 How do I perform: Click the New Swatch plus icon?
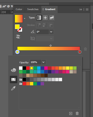tap(71, 113)
